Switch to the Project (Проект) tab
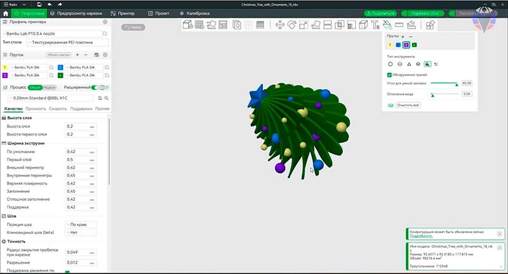The image size is (508, 274). tap(159, 13)
